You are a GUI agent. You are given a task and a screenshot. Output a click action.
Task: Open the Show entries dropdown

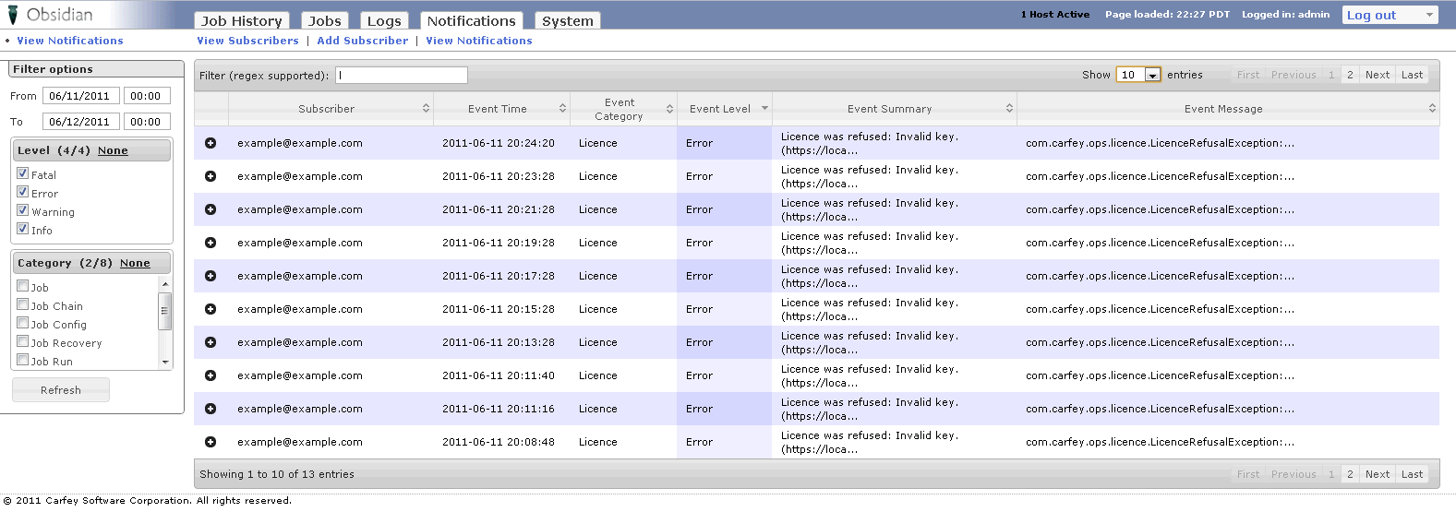1152,76
